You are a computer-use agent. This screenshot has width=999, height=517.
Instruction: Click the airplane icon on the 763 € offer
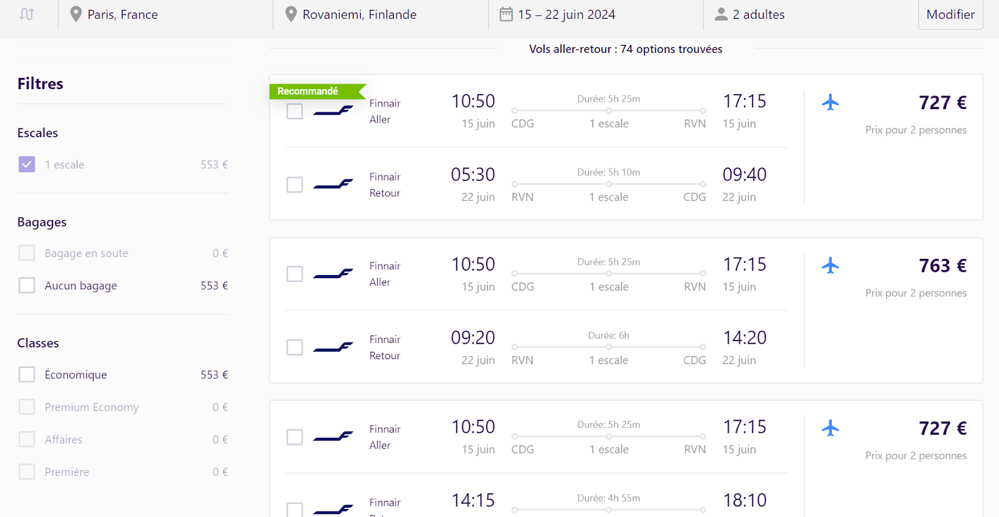click(x=830, y=266)
